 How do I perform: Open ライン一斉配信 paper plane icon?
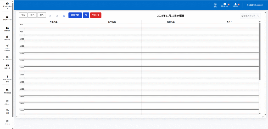click(x=7, y=46)
